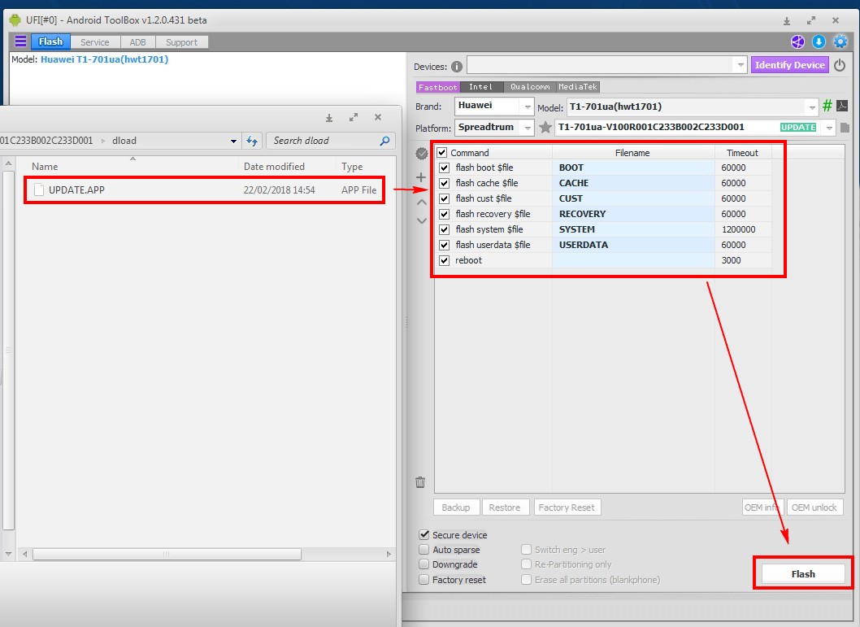Enable the Auto sparse checkbox
860x627 pixels.
click(x=424, y=549)
